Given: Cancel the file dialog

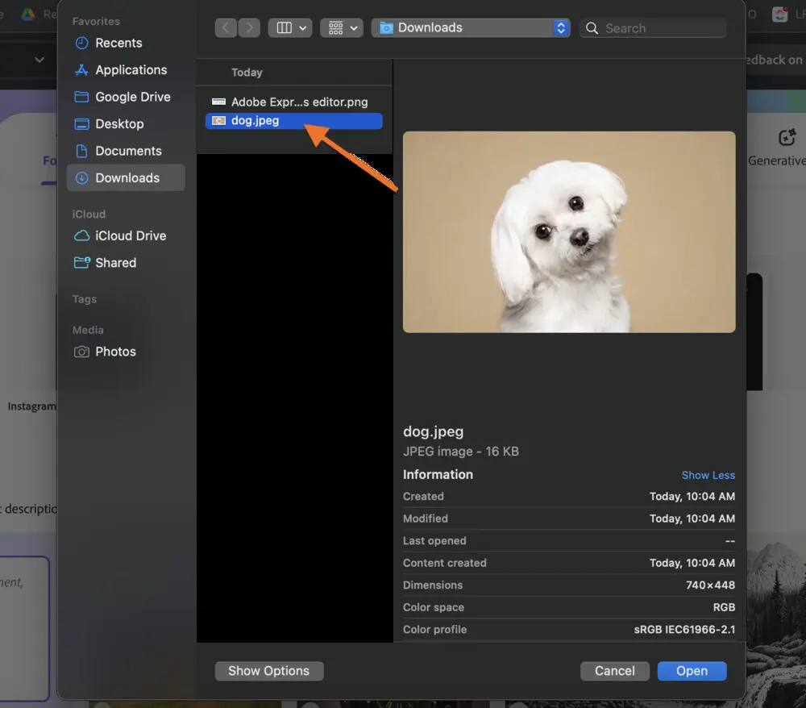Looking at the screenshot, I should (x=615, y=671).
